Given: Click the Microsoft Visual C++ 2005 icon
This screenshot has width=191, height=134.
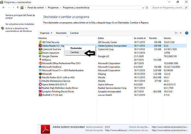Looking at the screenshot, I should (x=40, y=70).
